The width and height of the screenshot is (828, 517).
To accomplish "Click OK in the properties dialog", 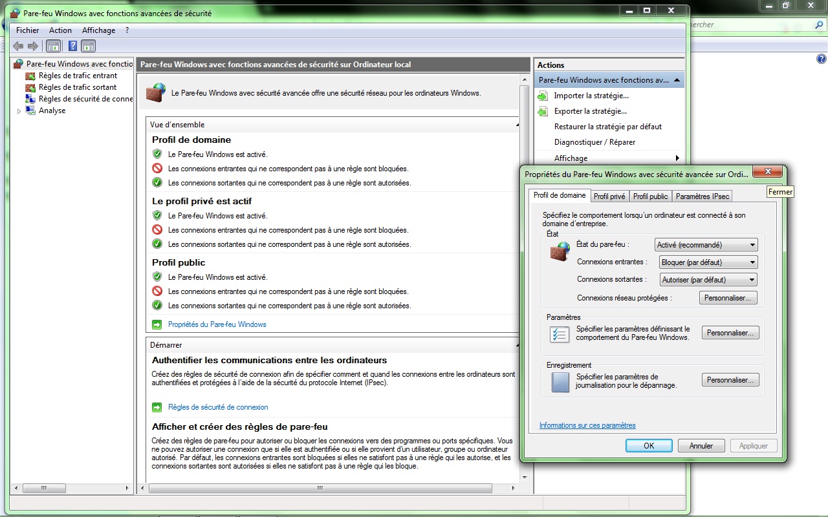I will 649,445.
